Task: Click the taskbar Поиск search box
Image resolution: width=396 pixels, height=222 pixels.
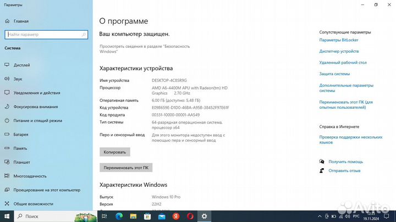Action: (x=56, y=216)
